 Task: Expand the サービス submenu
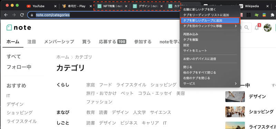coord(210,83)
